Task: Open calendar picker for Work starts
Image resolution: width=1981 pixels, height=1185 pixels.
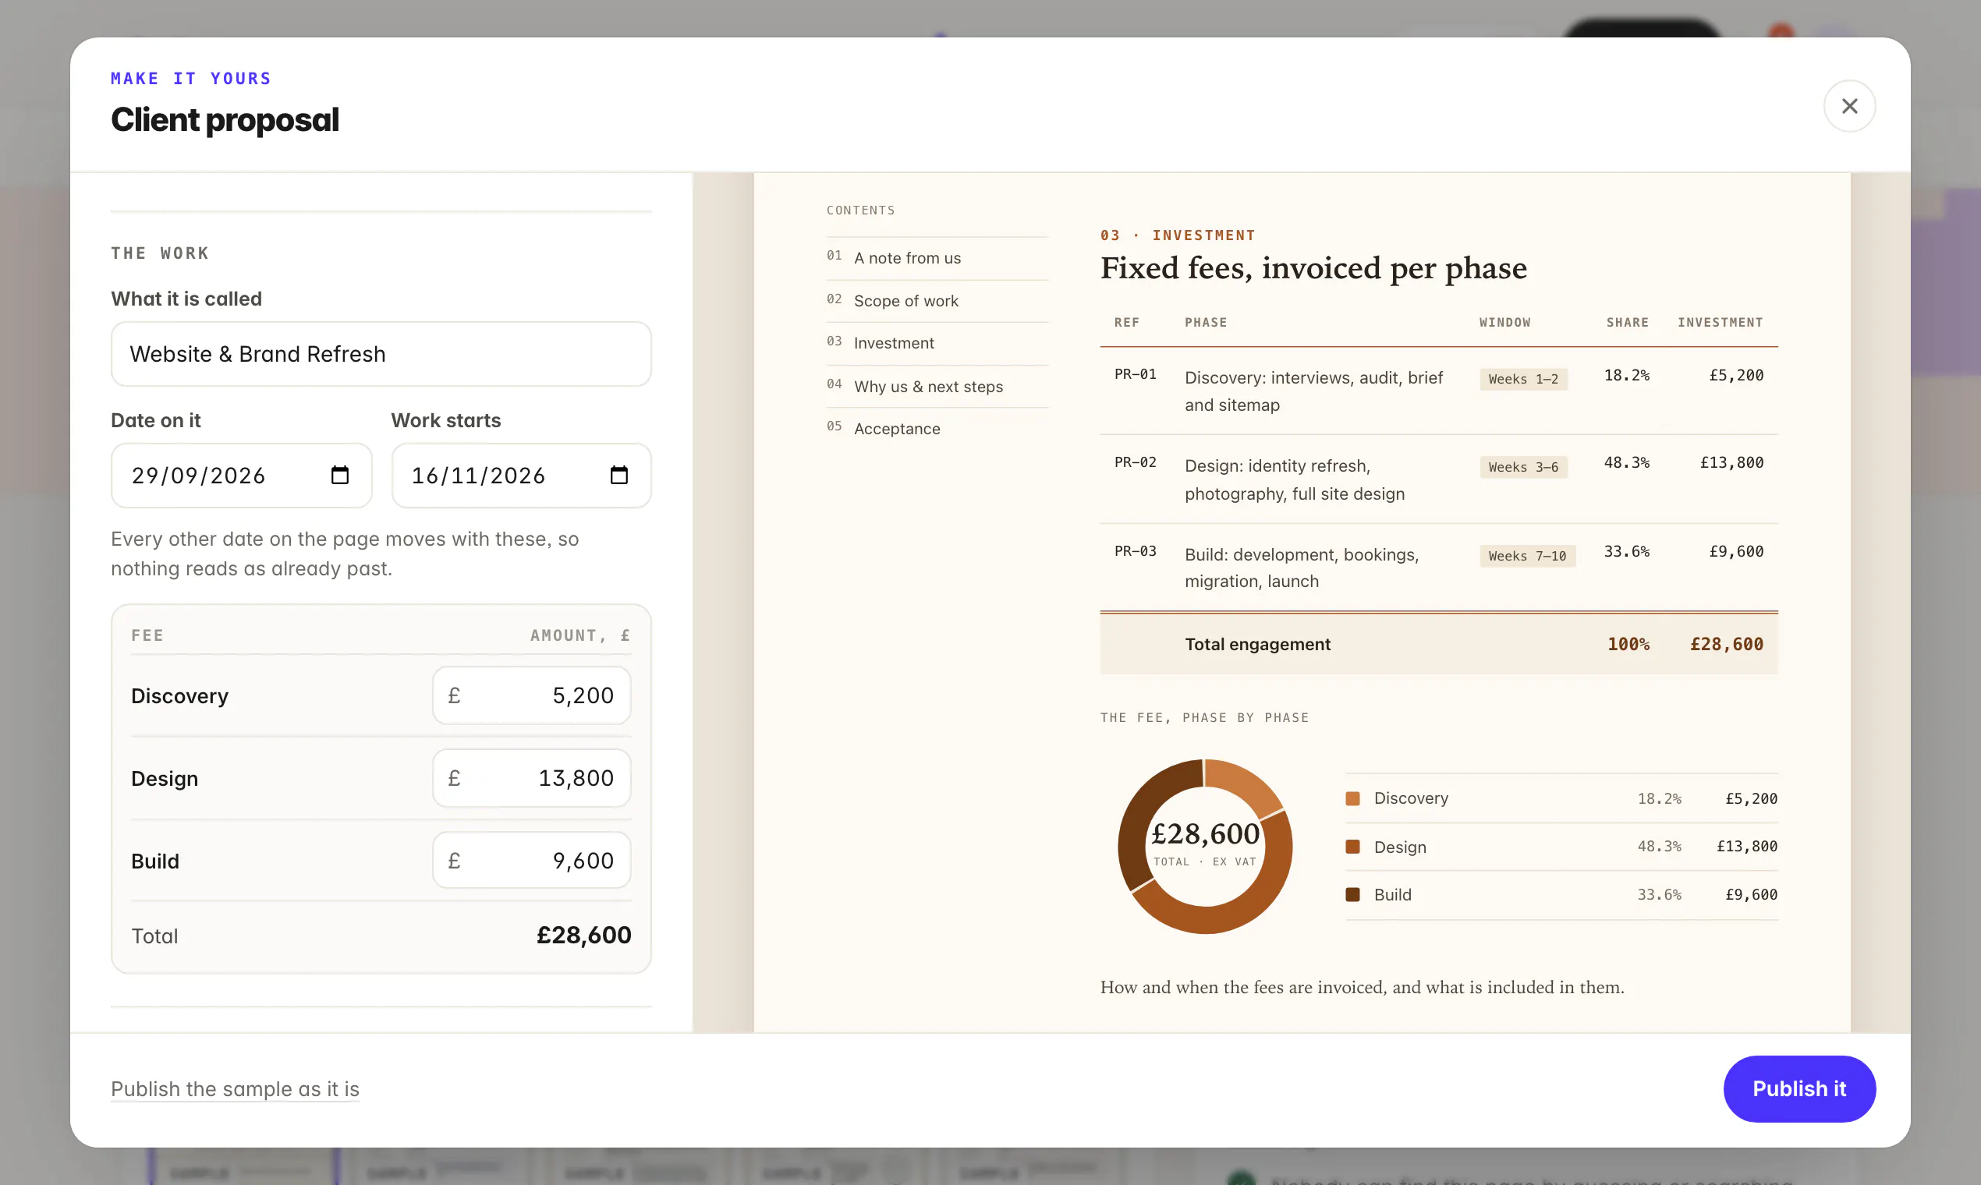Action: [x=619, y=475]
